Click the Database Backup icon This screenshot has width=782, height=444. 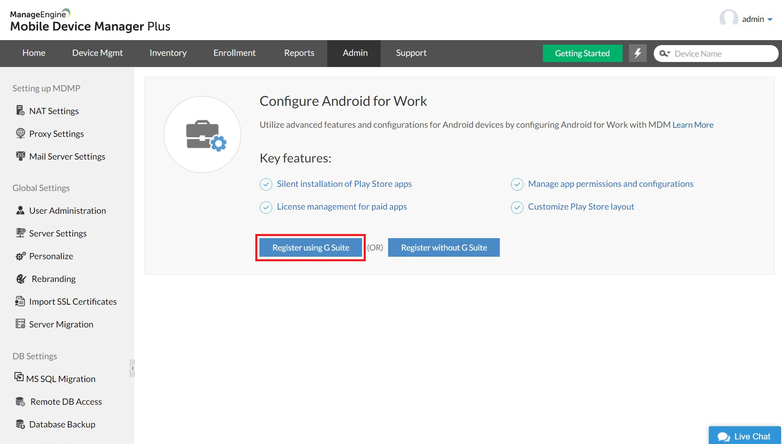pos(20,424)
